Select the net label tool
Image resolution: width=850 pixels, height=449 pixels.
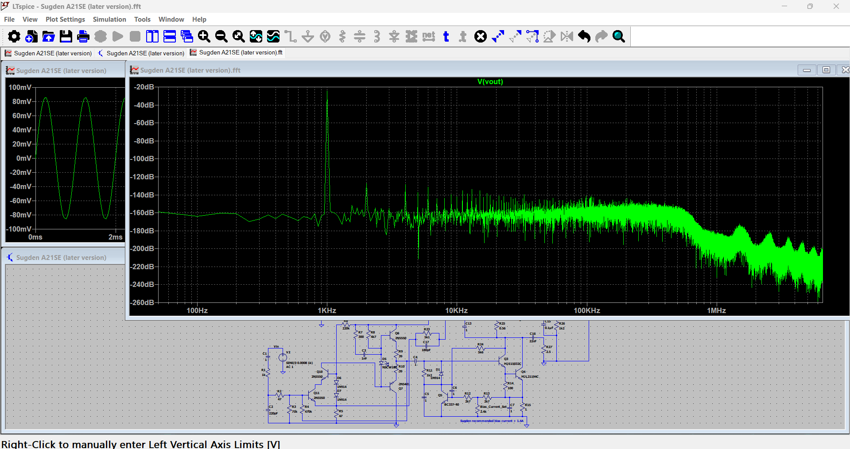[x=429, y=36]
